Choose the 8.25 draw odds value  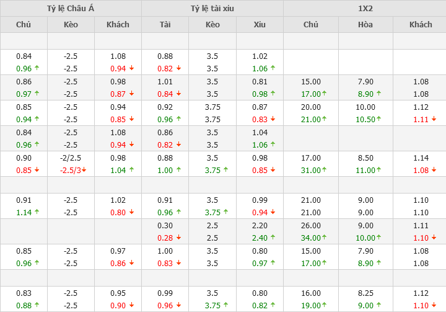365,293
